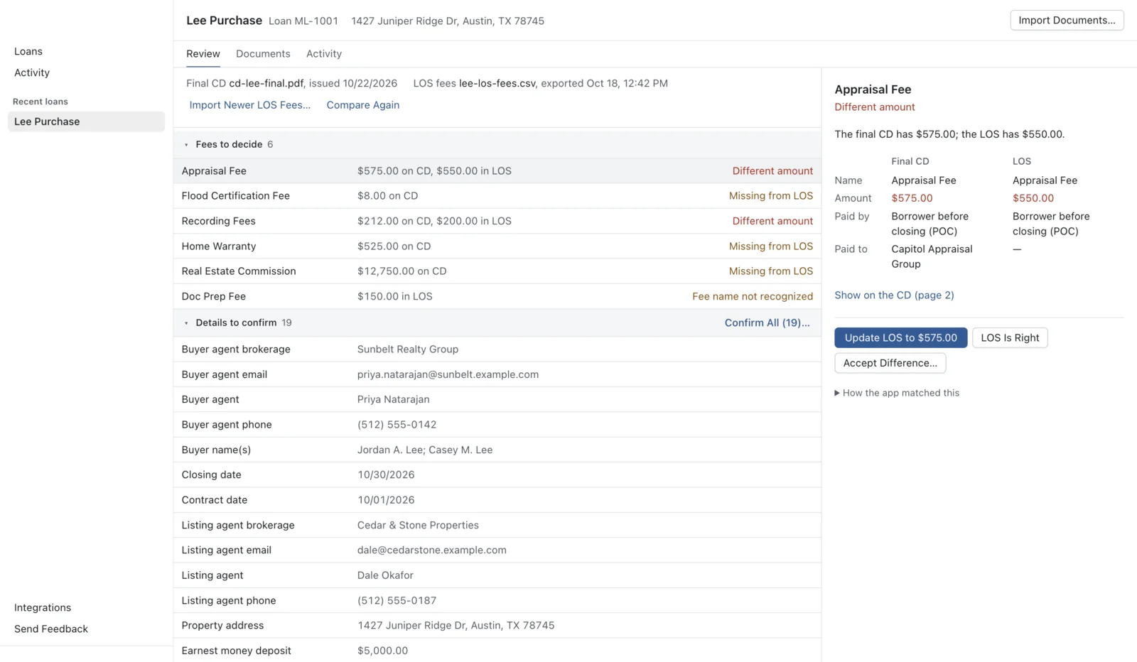Select the Doc Prep Fee row
The width and height of the screenshot is (1137, 662).
click(497, 296)
